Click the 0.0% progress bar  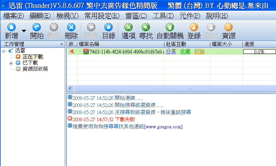point(259,51)
